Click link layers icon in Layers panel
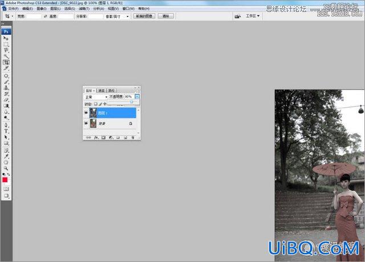365x262 pixels. pos(88,138)
